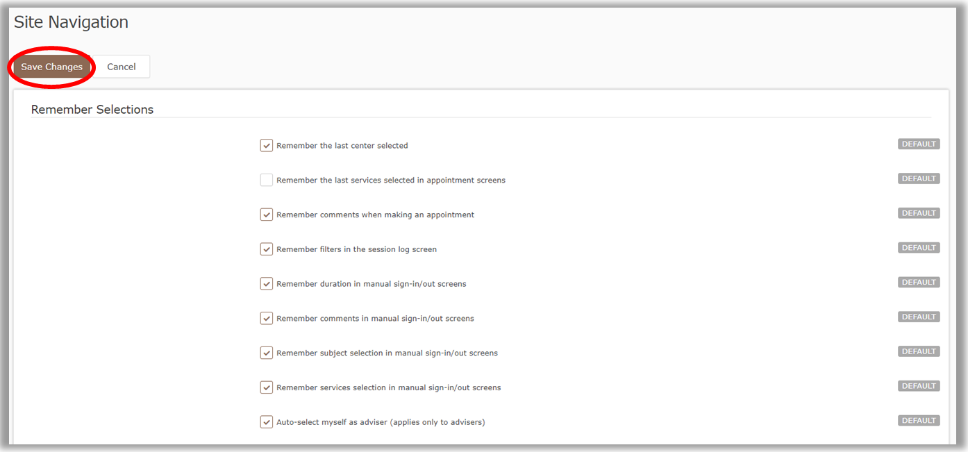Click DEFAULT badge for last services selected
The height and width of the screenshot is (452, 968).
[x=919, y=178]
